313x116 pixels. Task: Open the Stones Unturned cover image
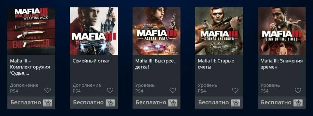click(219, 31)
